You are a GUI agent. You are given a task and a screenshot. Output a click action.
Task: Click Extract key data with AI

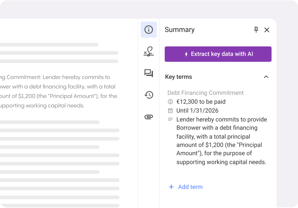(218, 54)
